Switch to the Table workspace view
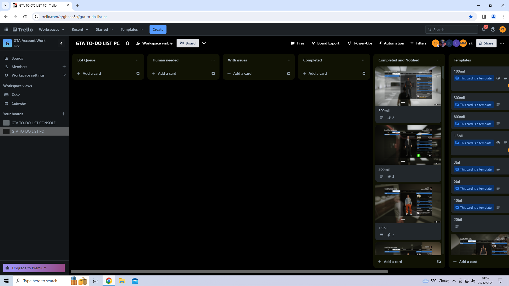This screenshot has width=509, height=286. pyautogui.click(x=16, y=95)
